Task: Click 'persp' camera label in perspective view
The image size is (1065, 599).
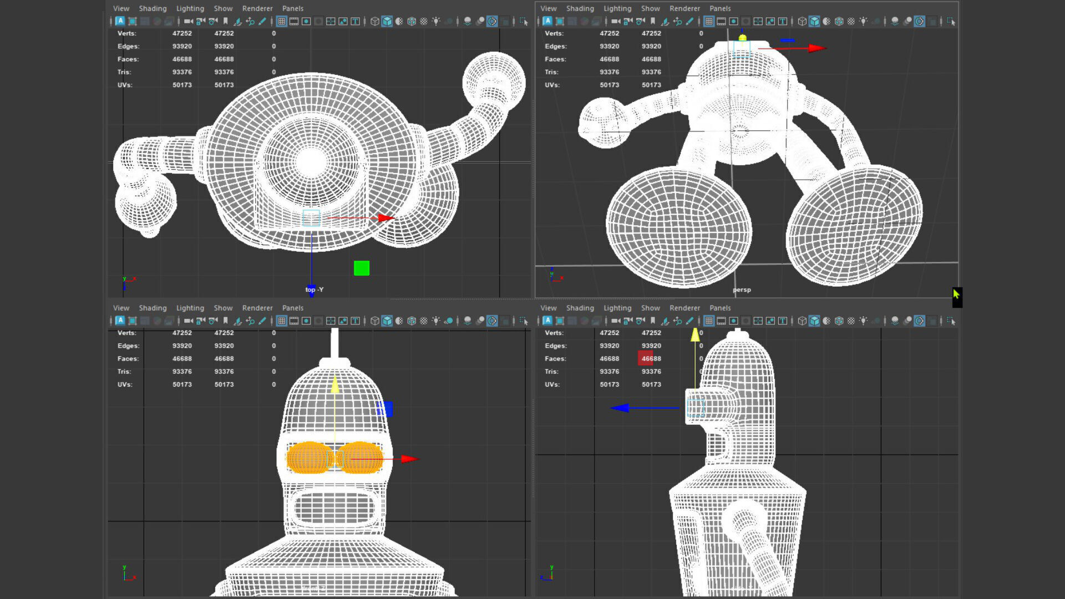Action: click(742, 290)
